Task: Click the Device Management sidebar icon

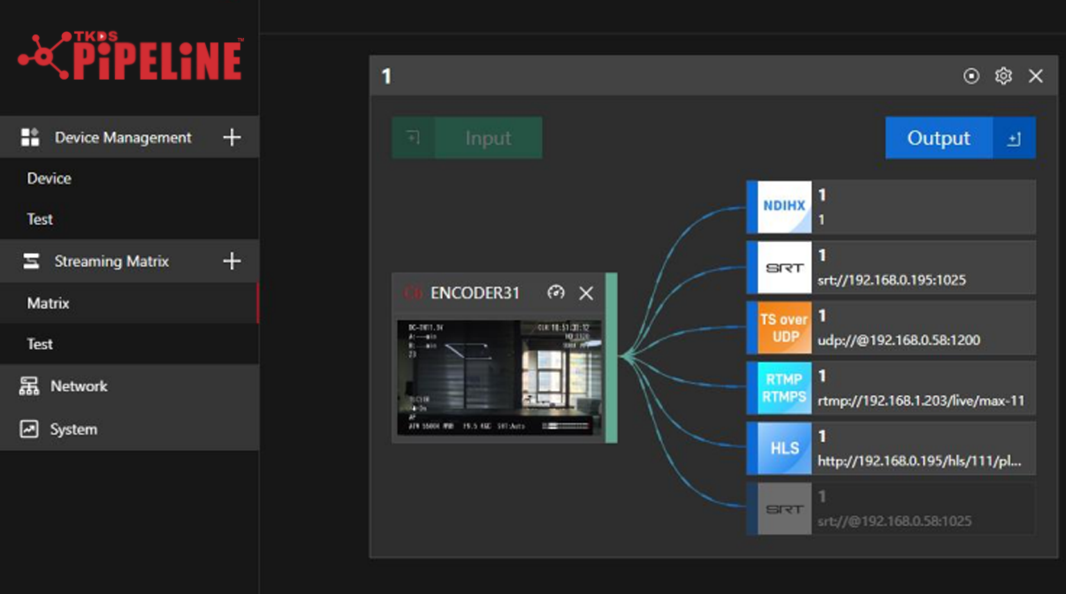Action: coord(29,137)
